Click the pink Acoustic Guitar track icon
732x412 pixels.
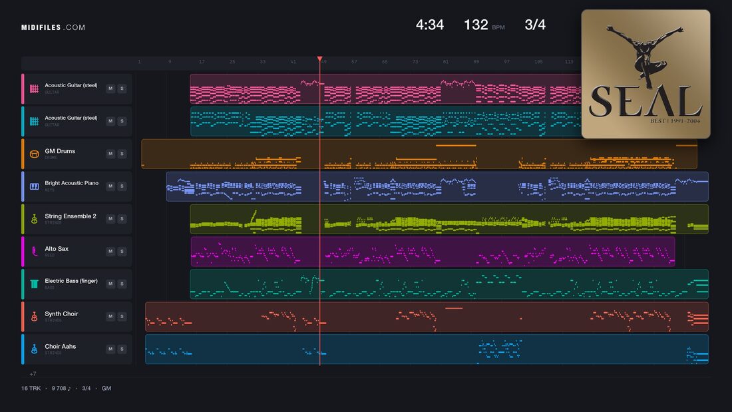point(34,89)
